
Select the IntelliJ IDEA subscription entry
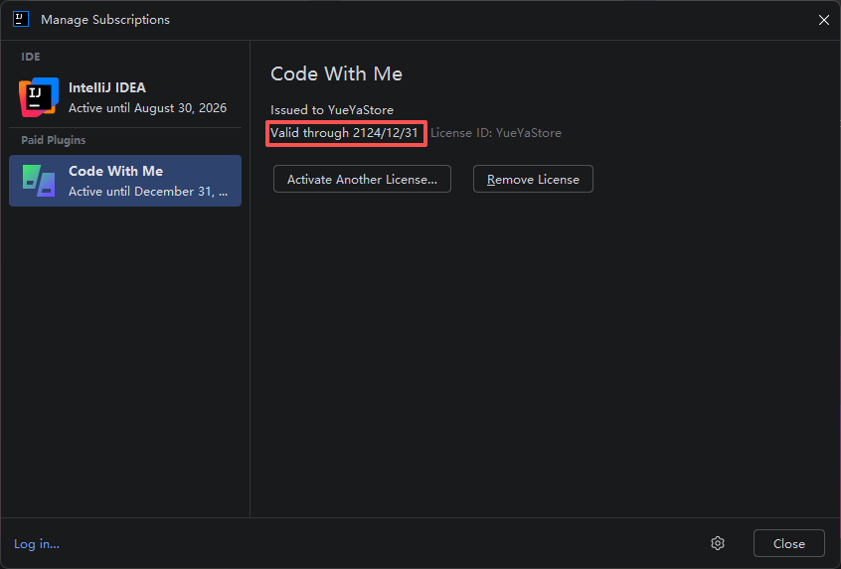[x=125, y=97]
